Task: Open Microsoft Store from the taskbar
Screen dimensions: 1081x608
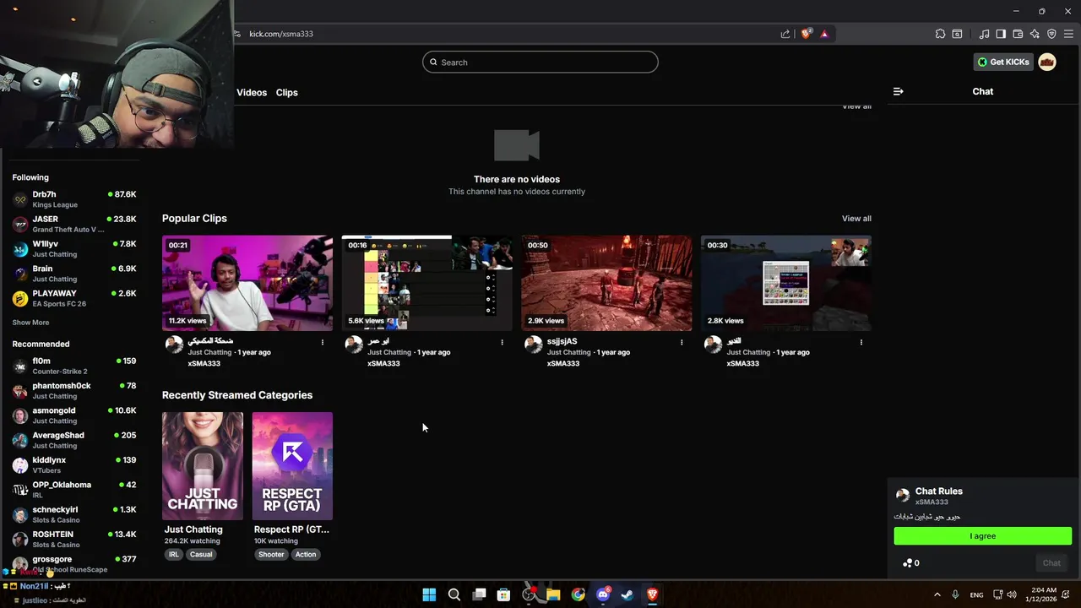Action: (503, 594)
